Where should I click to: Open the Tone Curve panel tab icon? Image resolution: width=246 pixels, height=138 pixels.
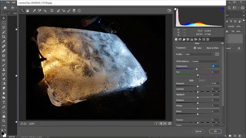coord(180,39)
